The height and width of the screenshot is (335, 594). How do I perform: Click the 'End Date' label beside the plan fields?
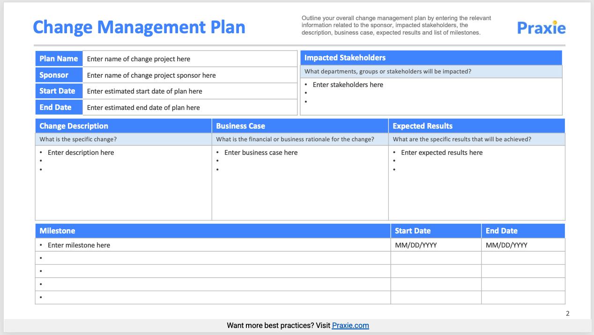59,107
